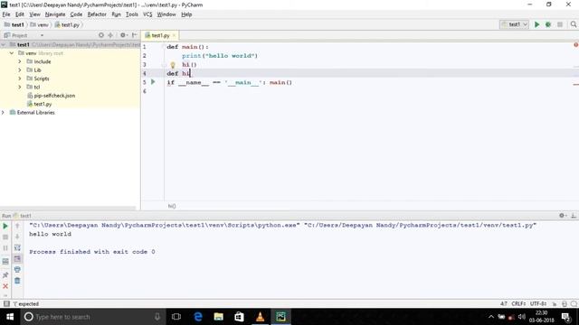Click the lock read-only icon in status bar
Screen dimensions: 579x325
coord(555,303)
